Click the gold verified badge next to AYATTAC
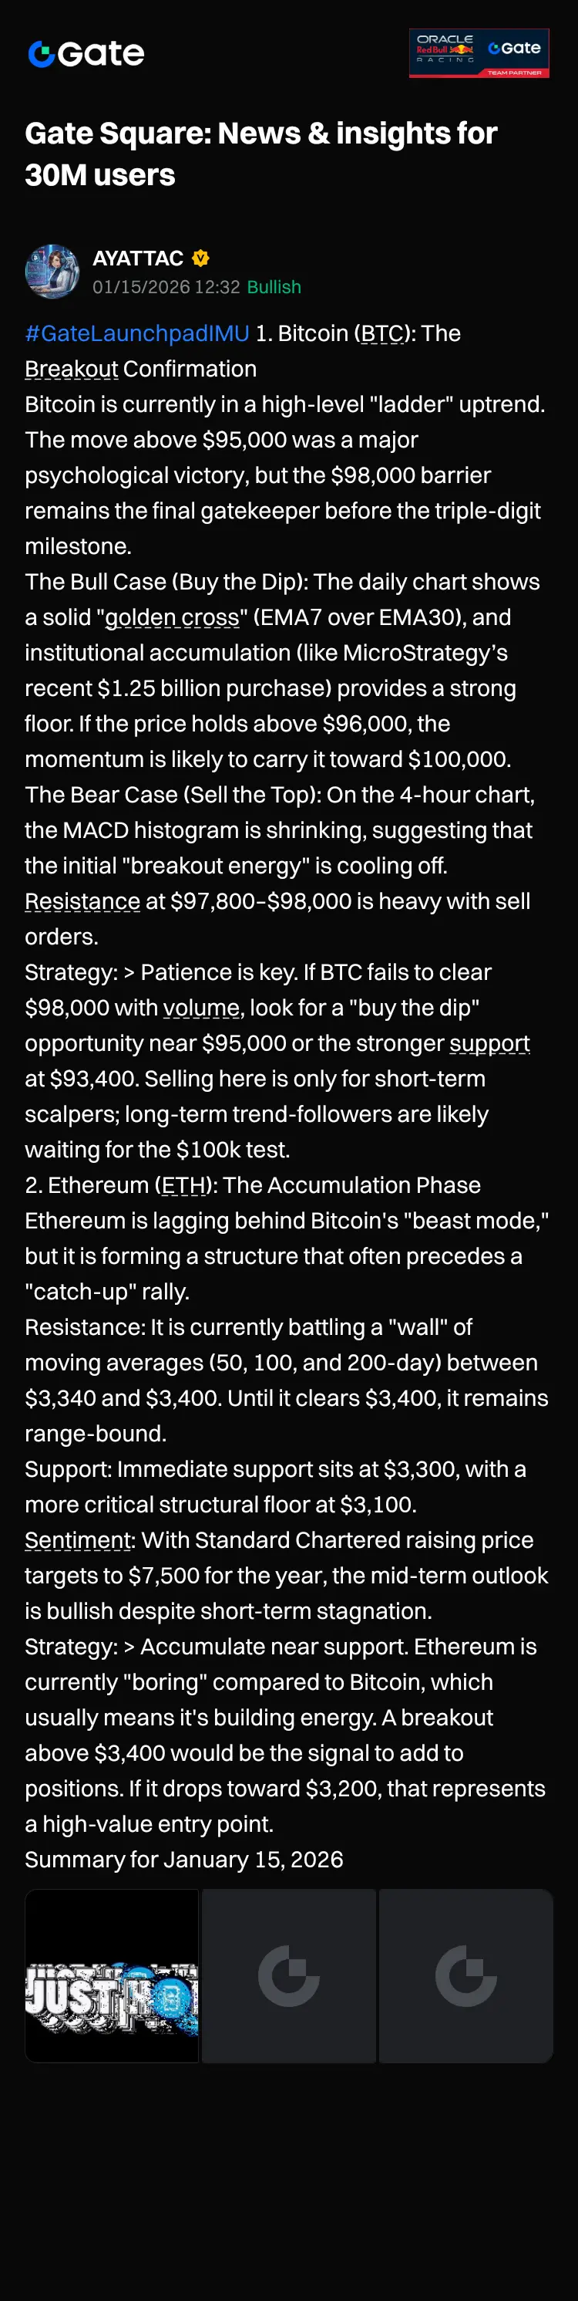The width and height of the screenshot is (578, 2301). 200,258
